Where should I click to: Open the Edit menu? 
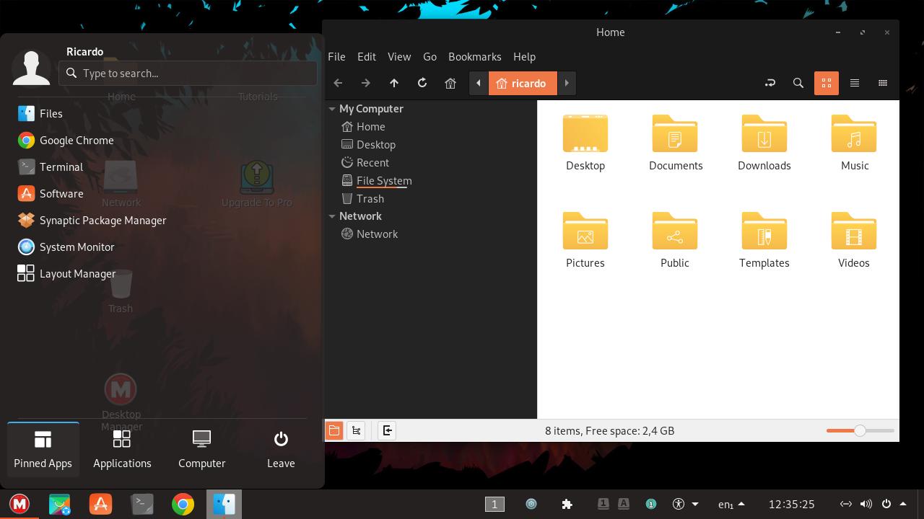[x=367, y=56]
